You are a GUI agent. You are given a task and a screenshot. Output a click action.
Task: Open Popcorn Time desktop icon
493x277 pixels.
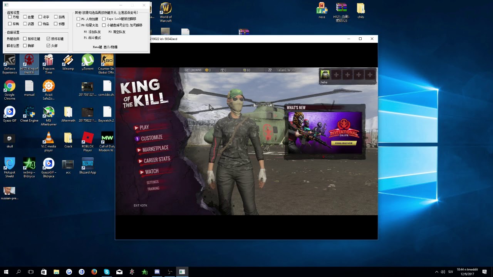click(49, 64)
